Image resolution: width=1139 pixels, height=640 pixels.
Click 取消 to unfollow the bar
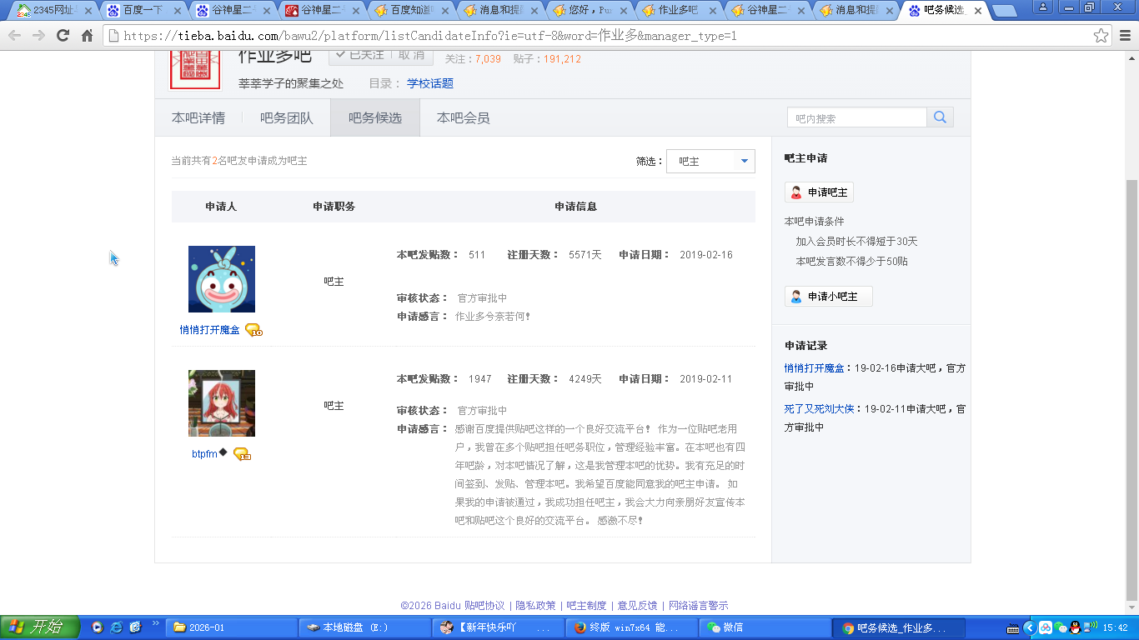coord(411,55)
